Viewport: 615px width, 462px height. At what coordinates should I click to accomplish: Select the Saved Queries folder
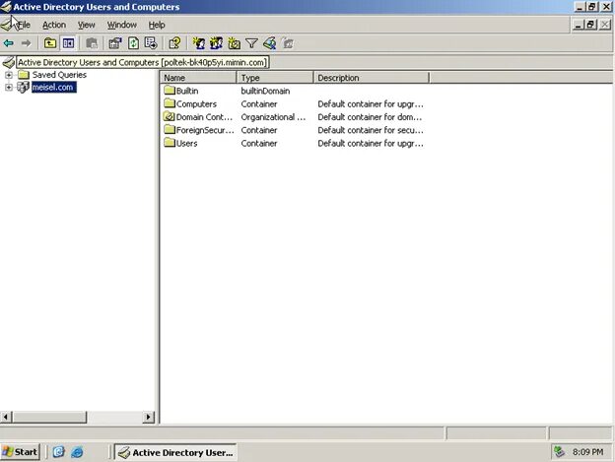pyautogui.click(x=59, y=75)
